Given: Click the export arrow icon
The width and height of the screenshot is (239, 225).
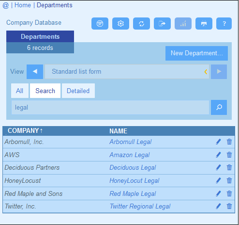Looking at the screenshot, I should click(162, 24).
